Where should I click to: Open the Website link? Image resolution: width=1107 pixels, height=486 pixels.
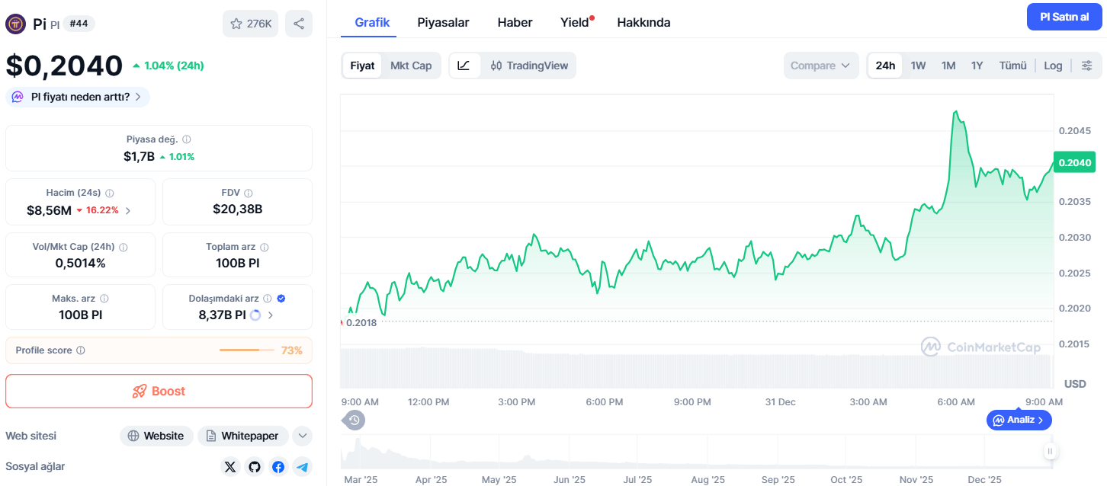(x=156, y=436)
